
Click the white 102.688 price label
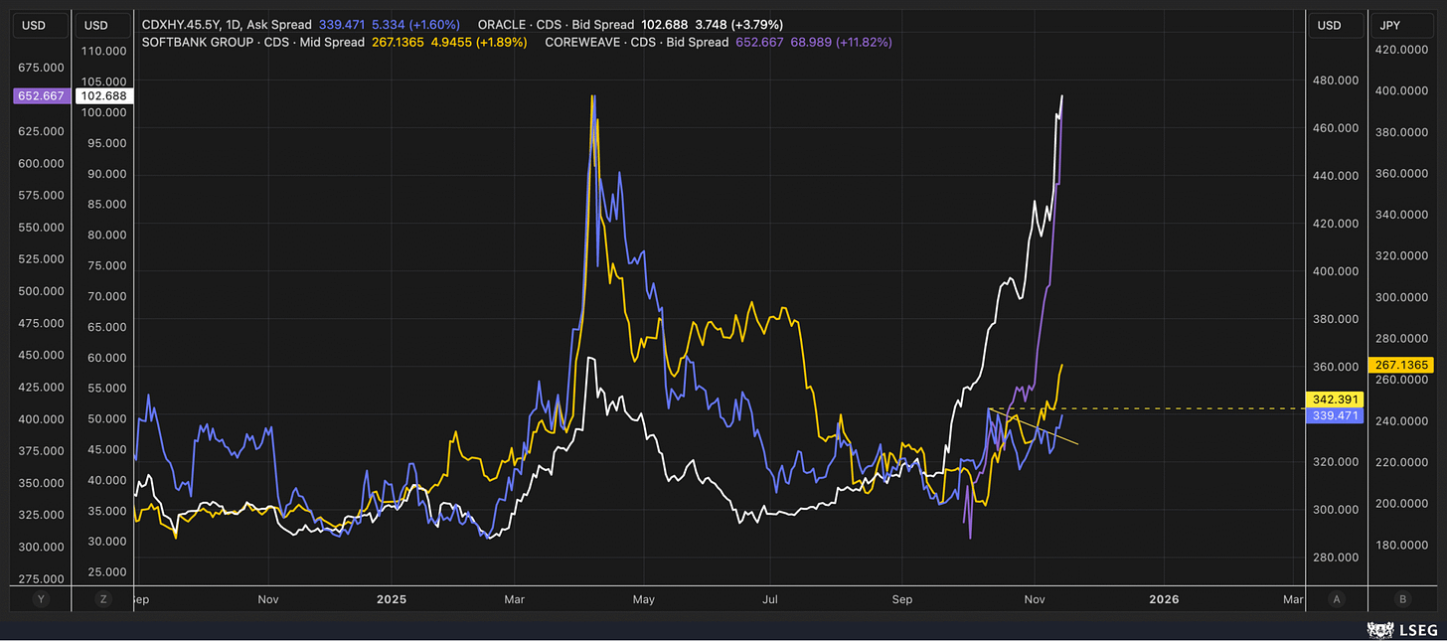(x=104, y=96)
